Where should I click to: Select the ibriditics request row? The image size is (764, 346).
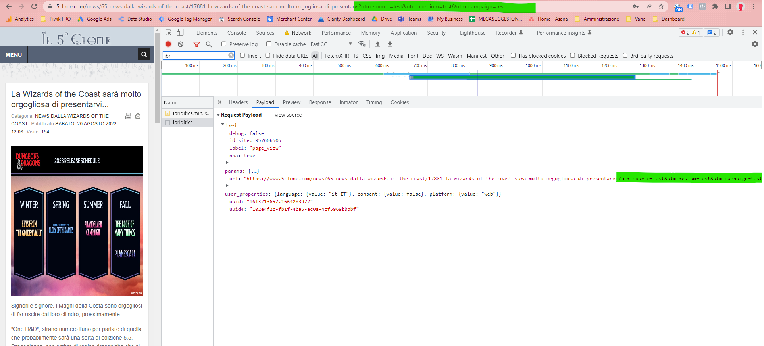[187, 122]
